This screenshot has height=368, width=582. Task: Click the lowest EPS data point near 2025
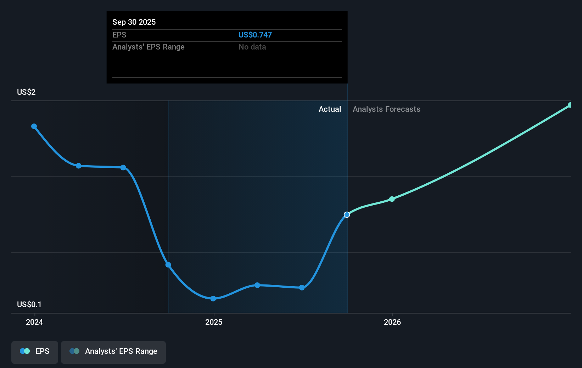coord(213,299)
